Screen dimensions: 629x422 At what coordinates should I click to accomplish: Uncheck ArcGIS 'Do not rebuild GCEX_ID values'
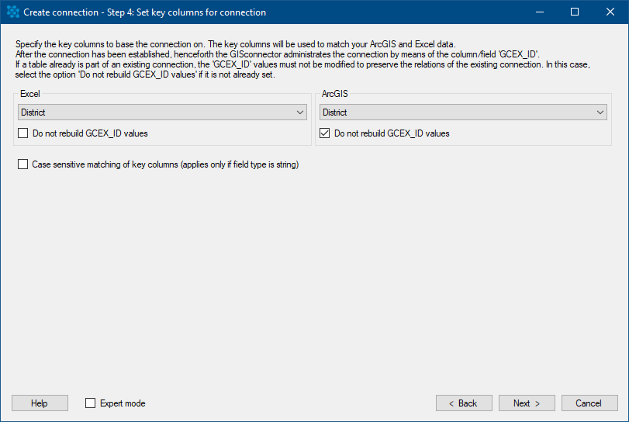(x=324, y=133)
